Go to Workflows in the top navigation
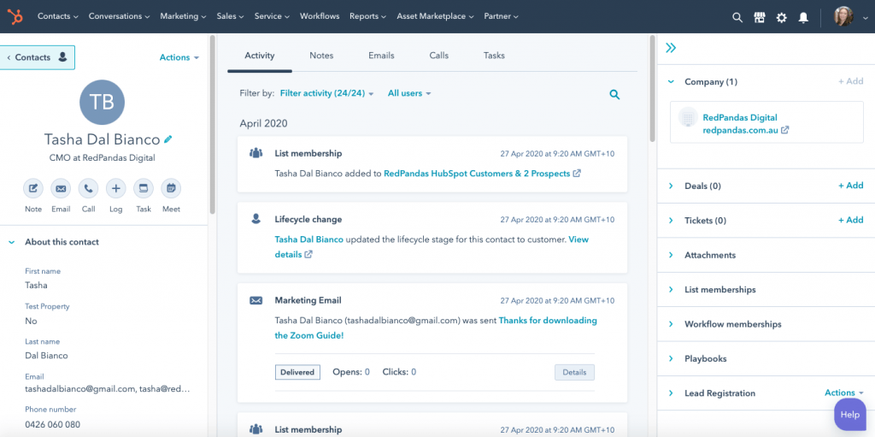The width and height of the screenshot is (875, 437). (320, 16)
